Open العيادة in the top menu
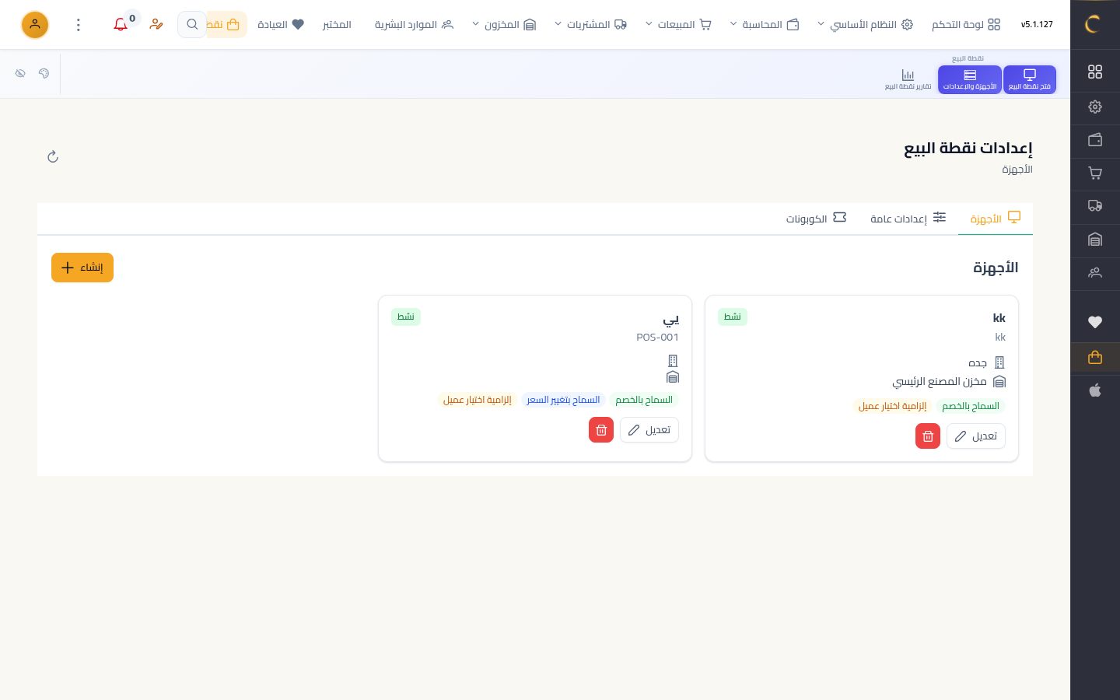The height and width of the screenshot is (700, 1120). [281, 25]
